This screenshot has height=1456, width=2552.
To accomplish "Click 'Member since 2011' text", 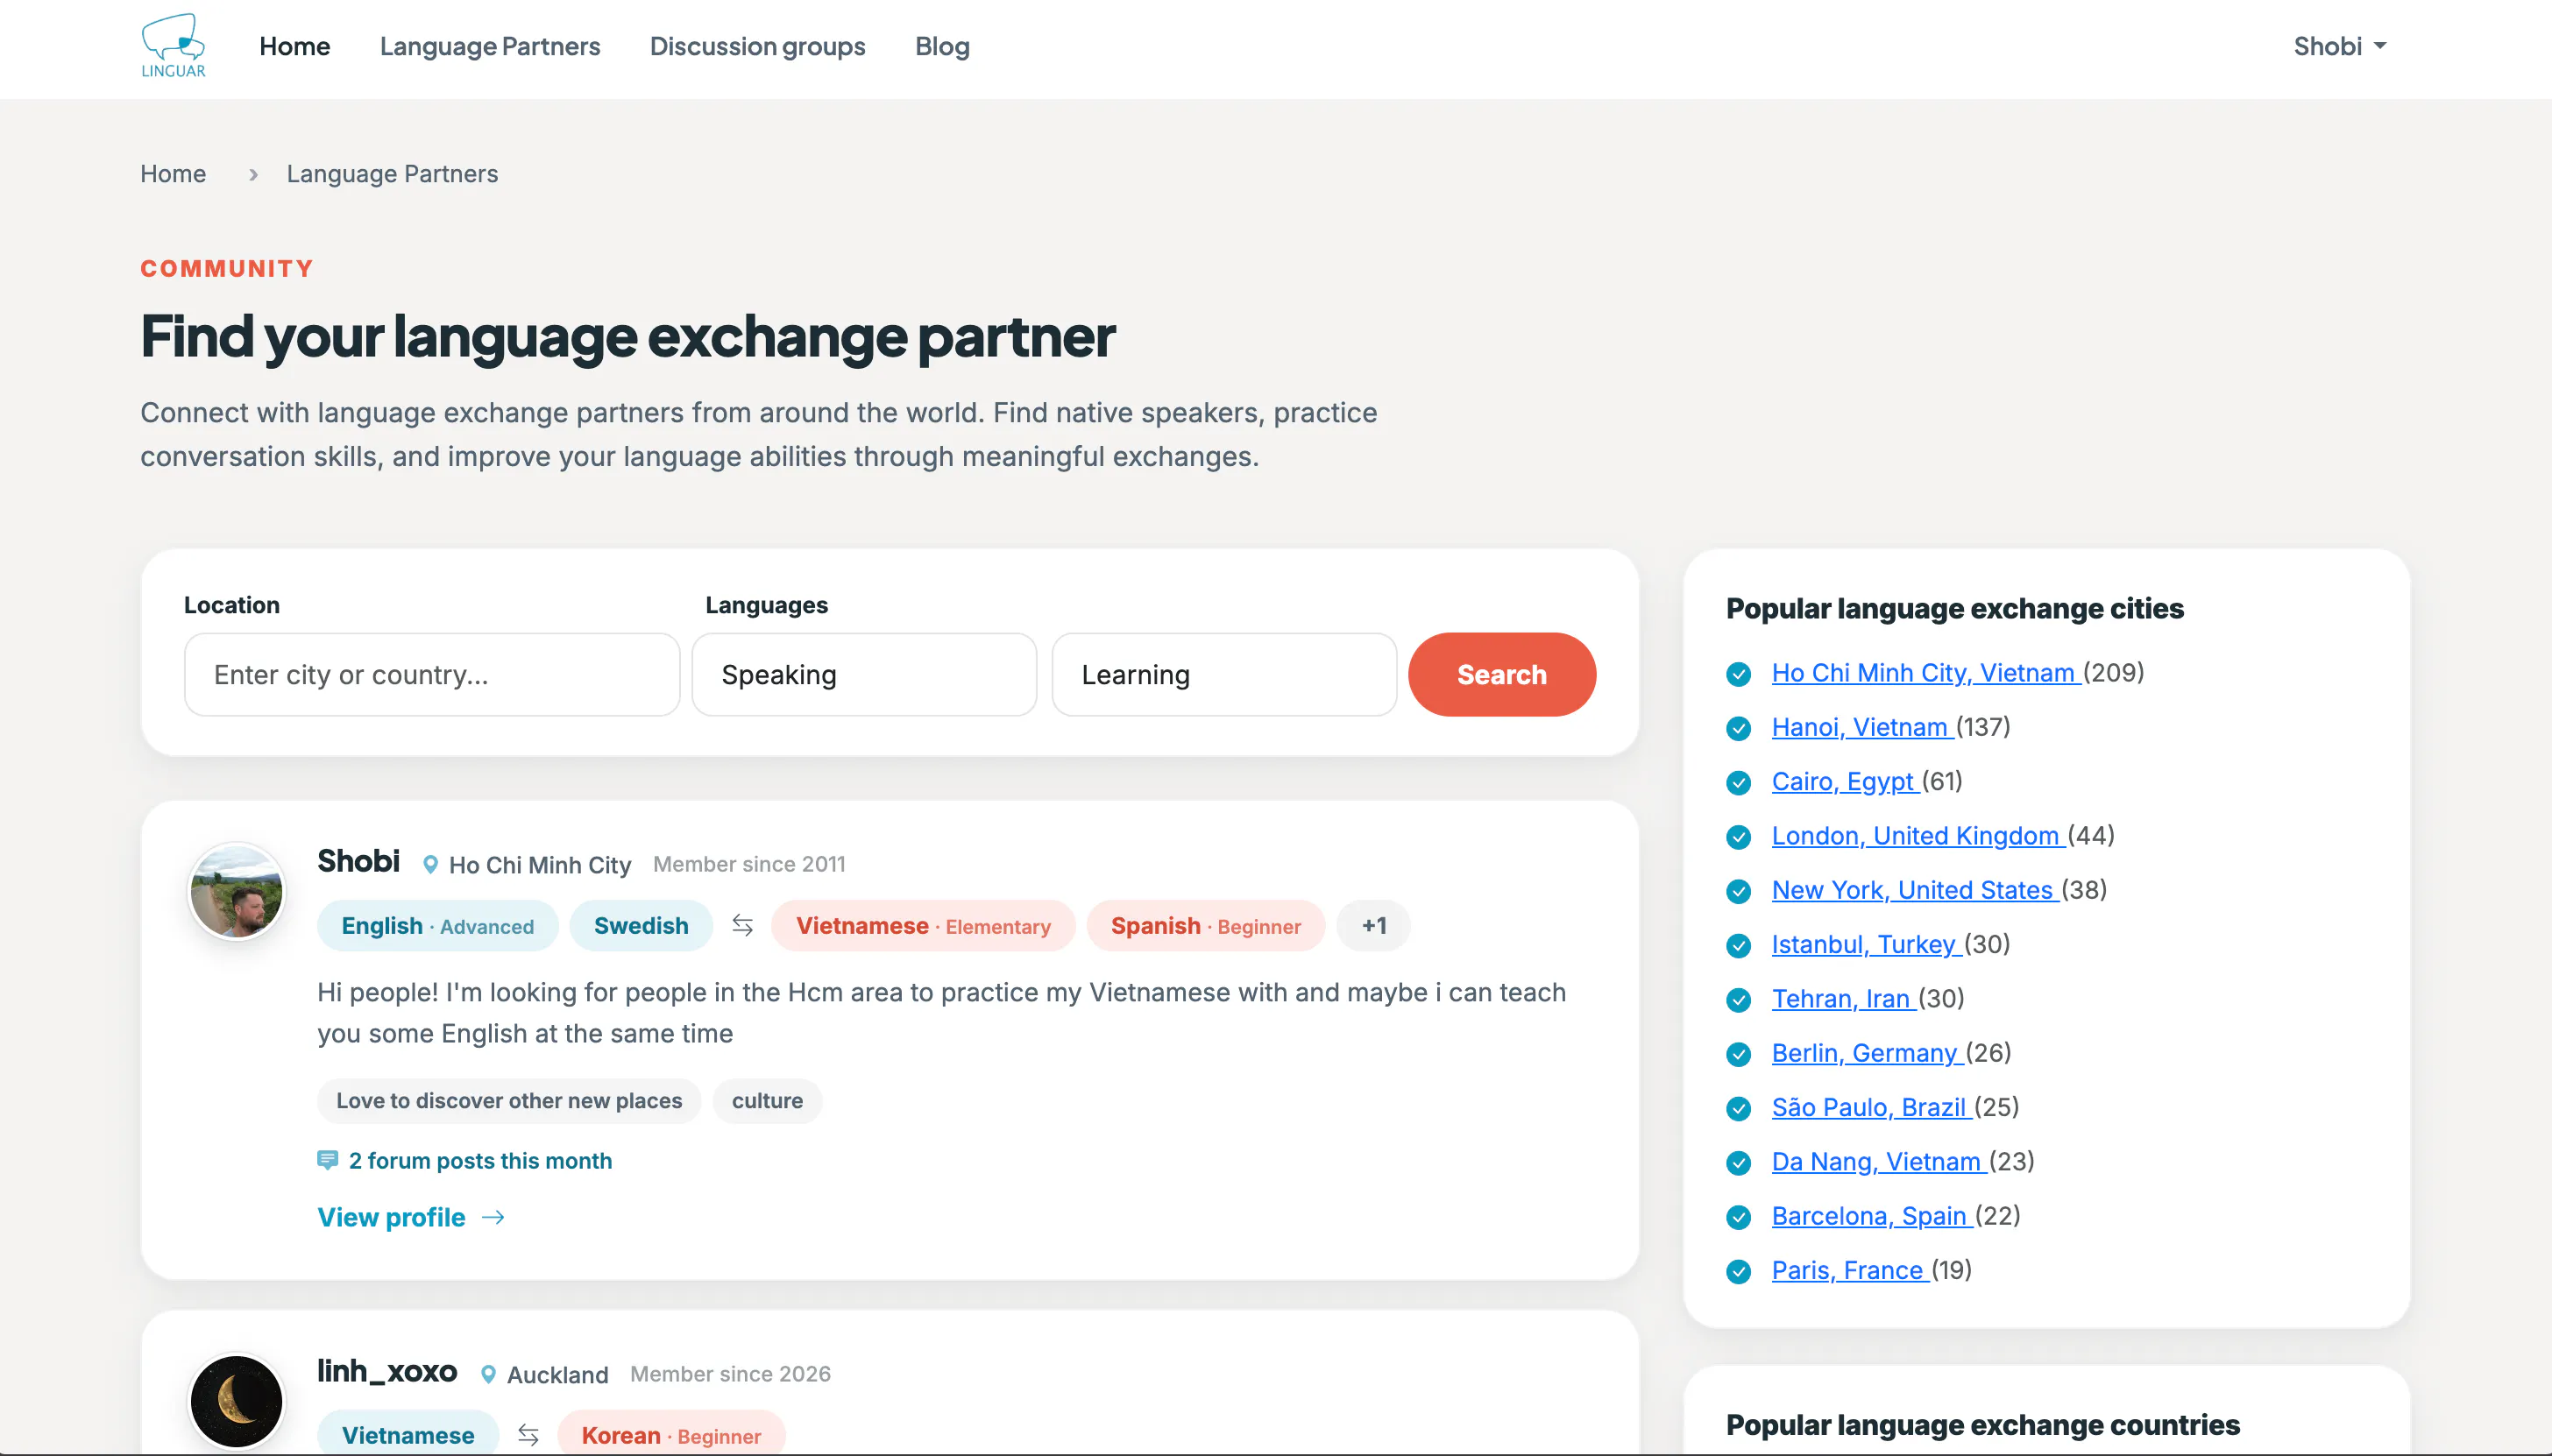I will tap(749, 865).
